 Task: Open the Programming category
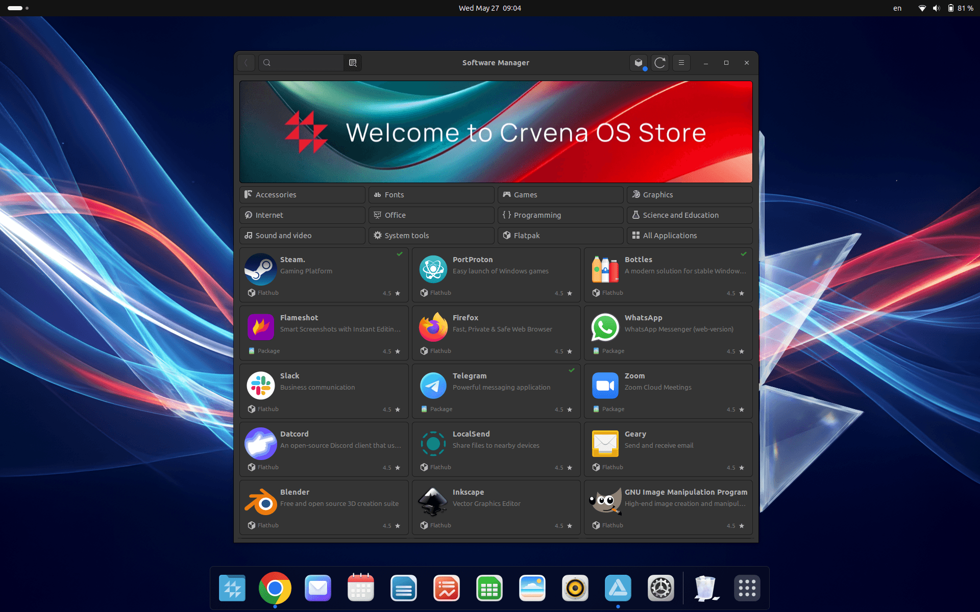[x=560, y=215]
